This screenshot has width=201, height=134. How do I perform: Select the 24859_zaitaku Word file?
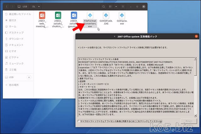(x=74, y=19)
